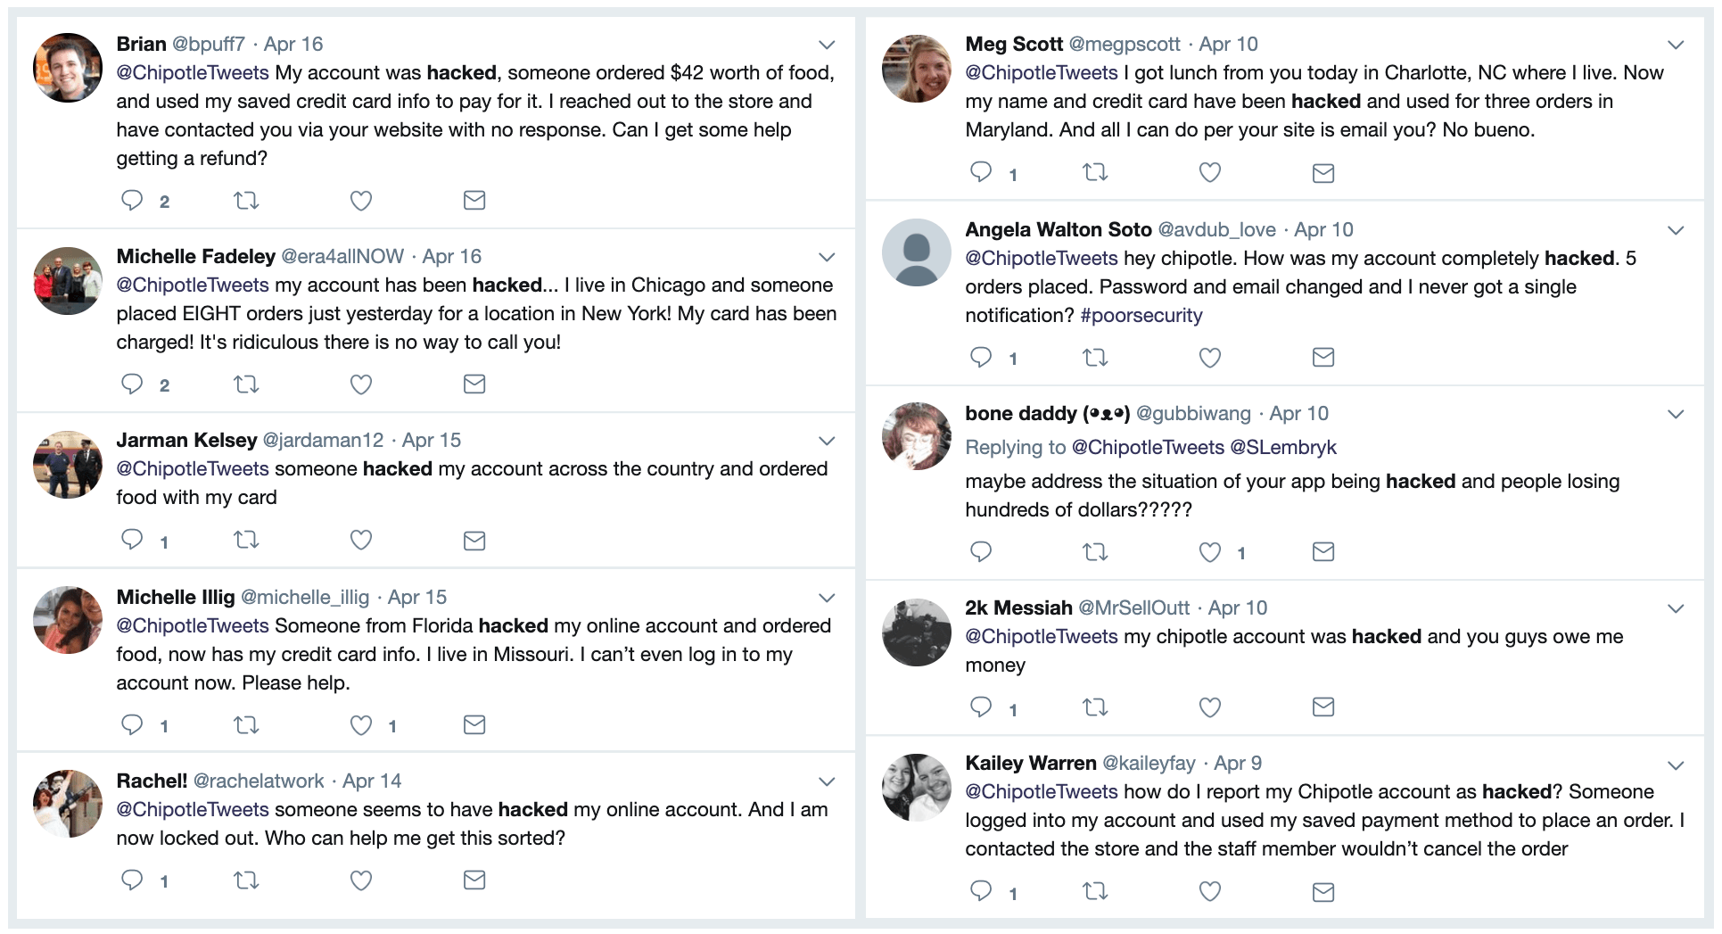Click the envelope icon on Jarman Kelsey's tweet
1722x934 pixels.
coord(474,541)
